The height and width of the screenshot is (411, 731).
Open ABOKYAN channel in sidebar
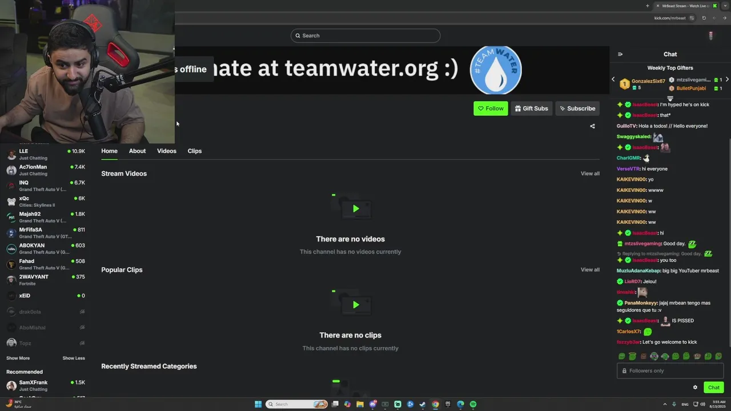pos(46,248)
